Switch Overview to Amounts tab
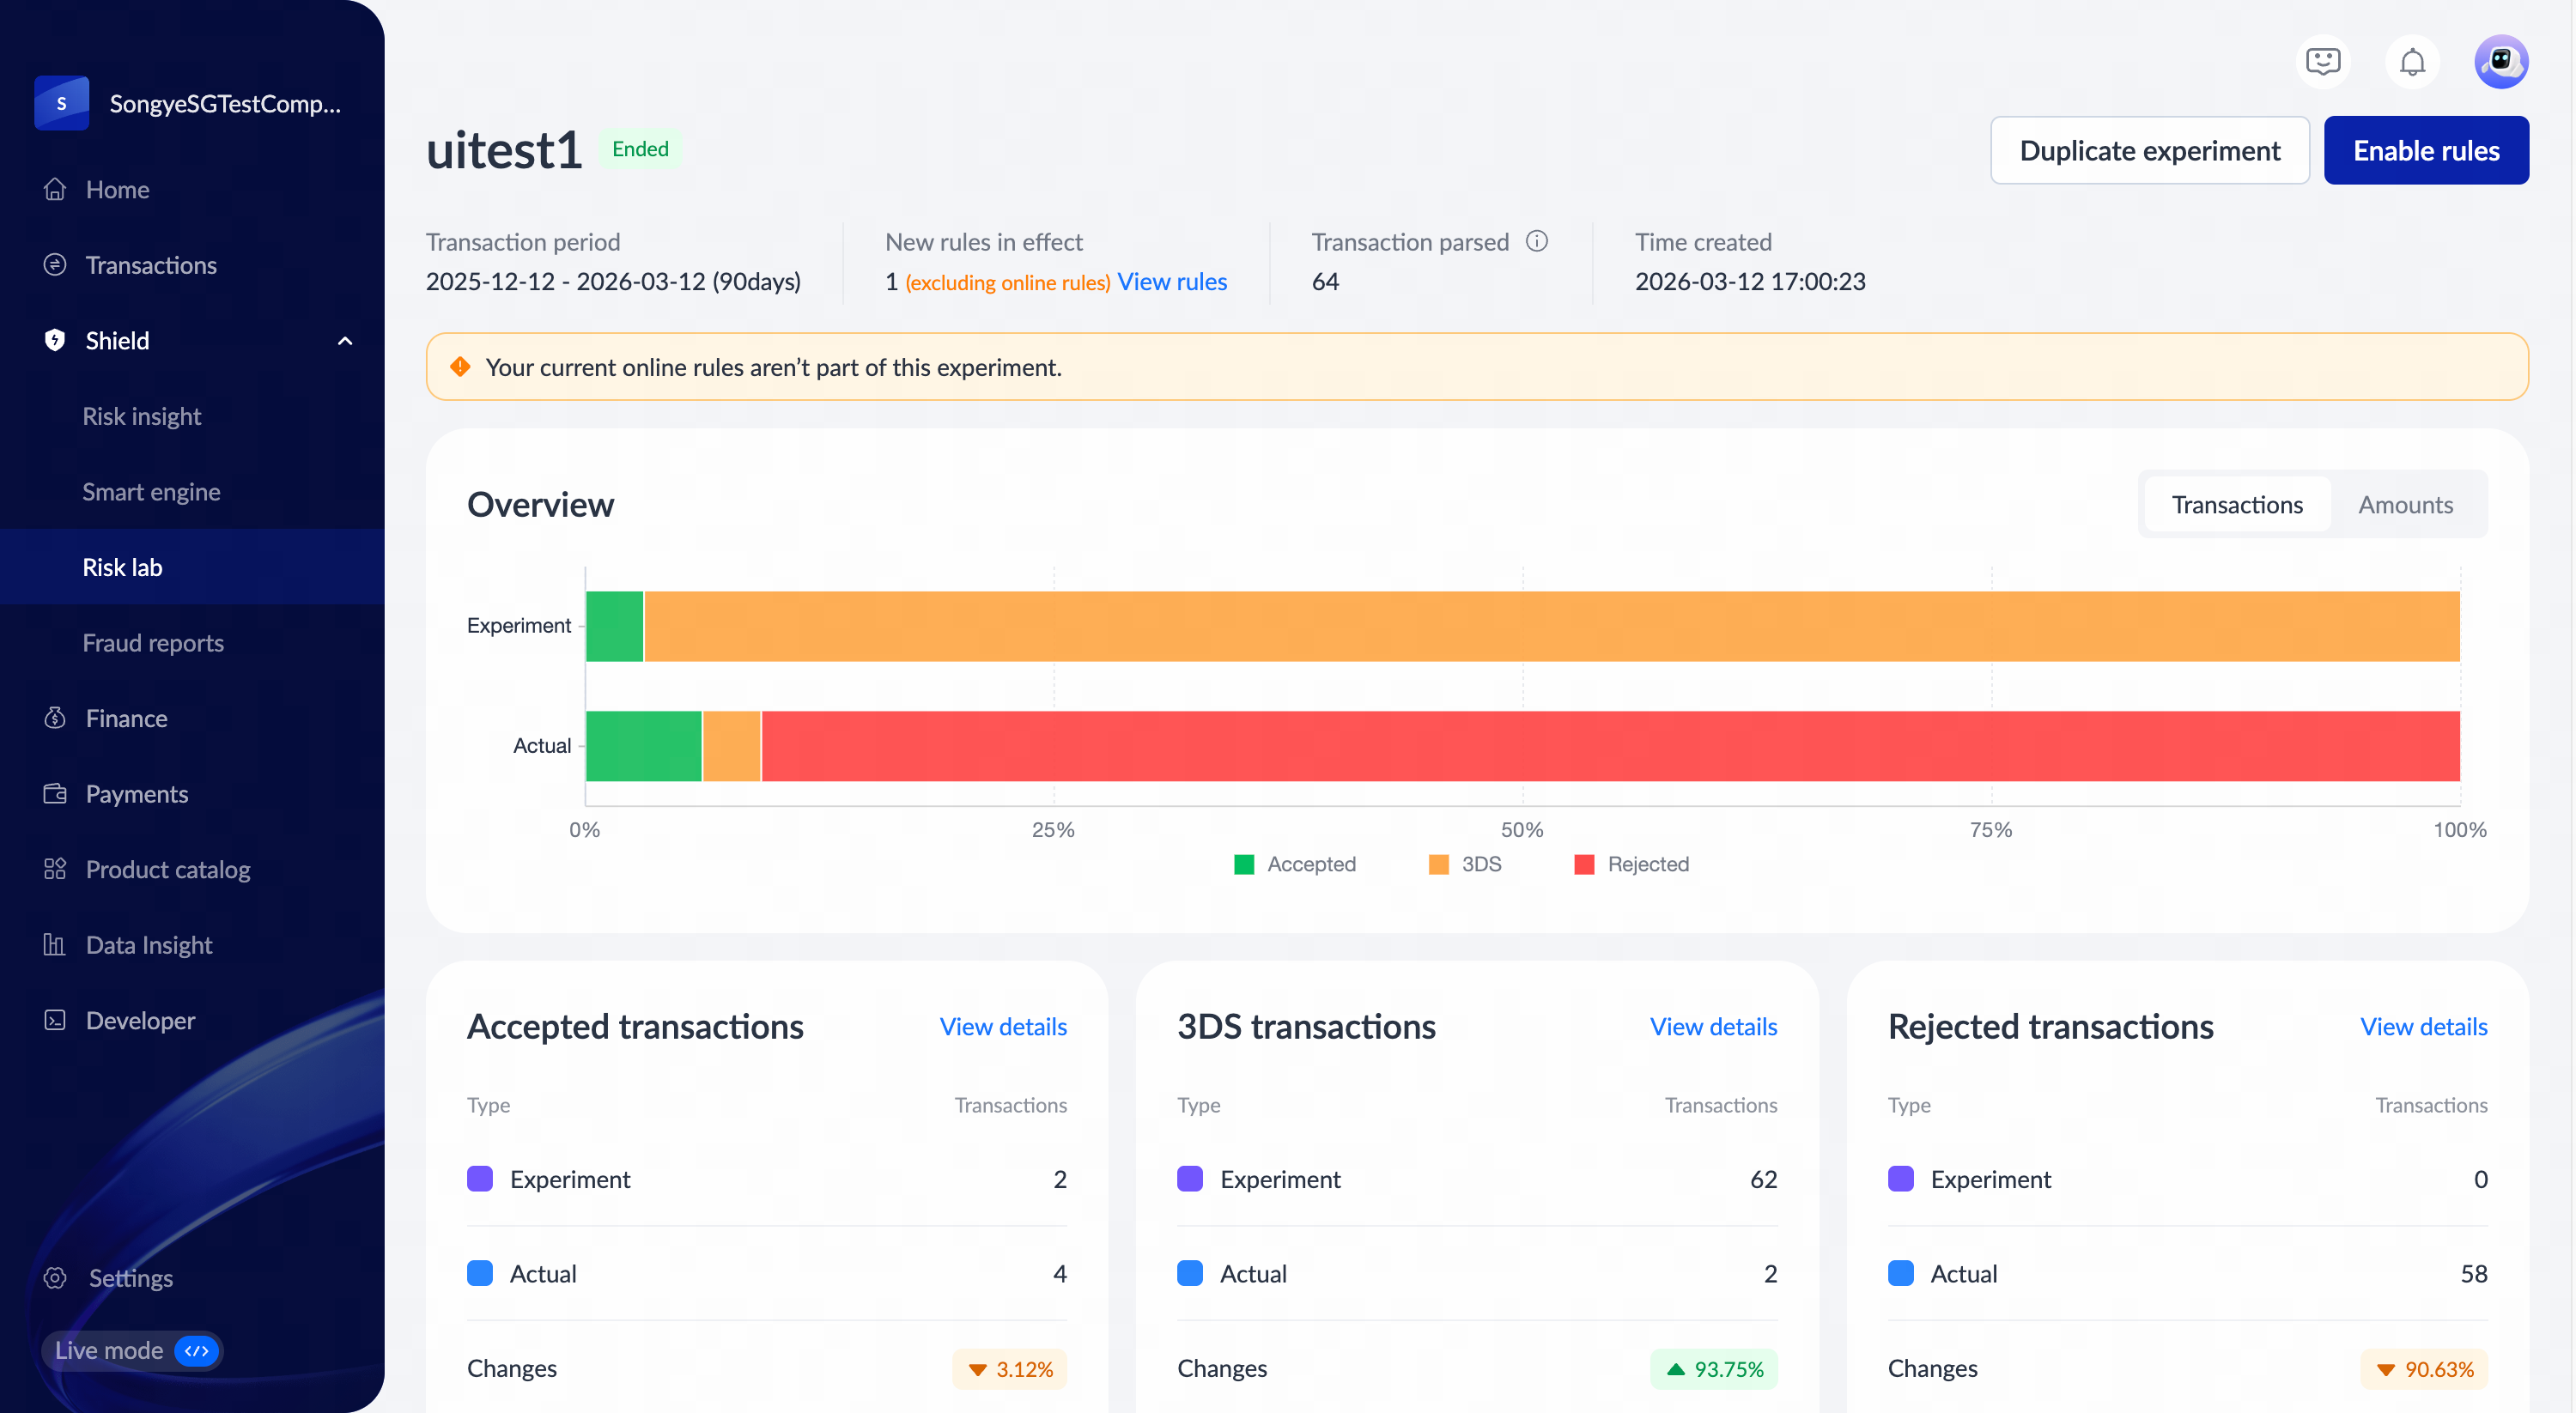This screenshot has width=2576, height=1413. click(x=2405, y=504)
